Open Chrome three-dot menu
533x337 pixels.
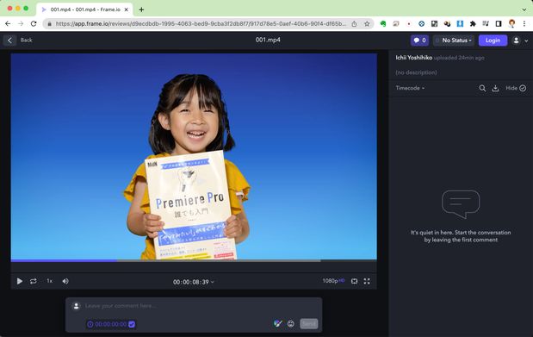(524, 23)
